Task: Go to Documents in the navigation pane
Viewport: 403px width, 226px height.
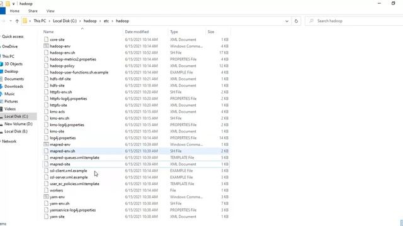Action: tap(14, 79)
